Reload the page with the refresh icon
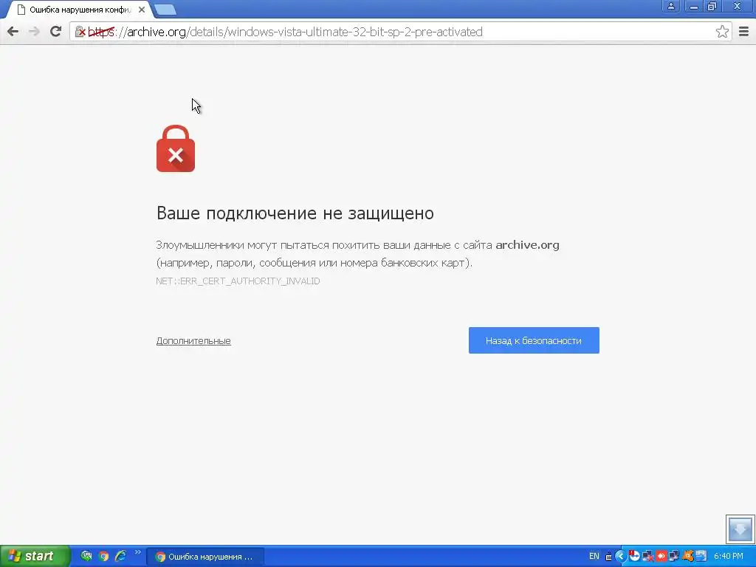 (55, 32)
